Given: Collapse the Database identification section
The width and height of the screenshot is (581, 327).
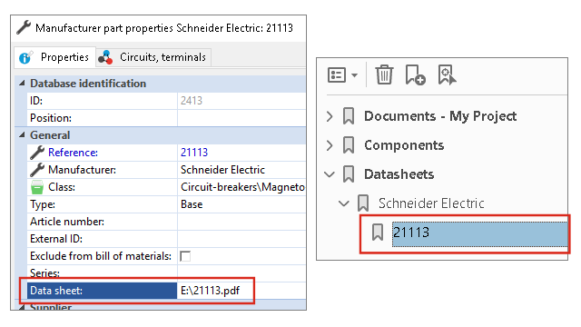Looking at the screenshot, I should (x=22, y=84).
